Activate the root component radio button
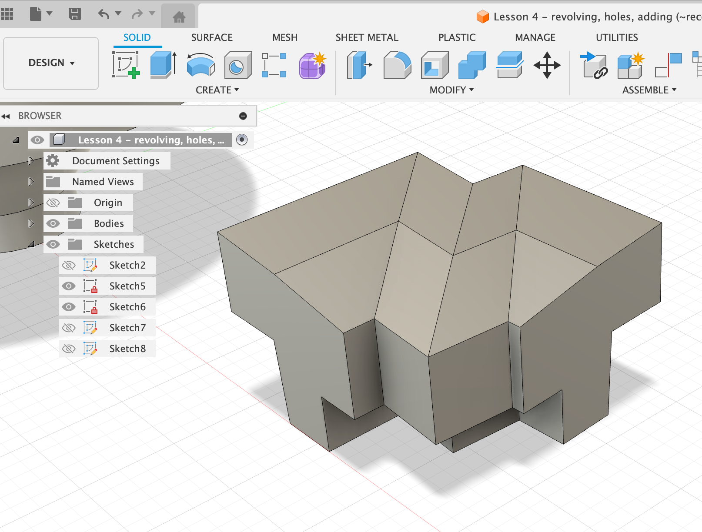 pyautogui.click(x=242, y=140)
